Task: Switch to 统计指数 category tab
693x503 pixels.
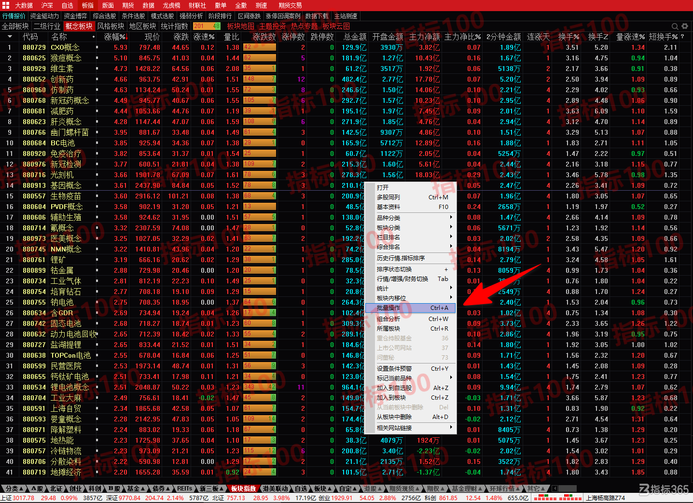Action: [x=175, y=26]
